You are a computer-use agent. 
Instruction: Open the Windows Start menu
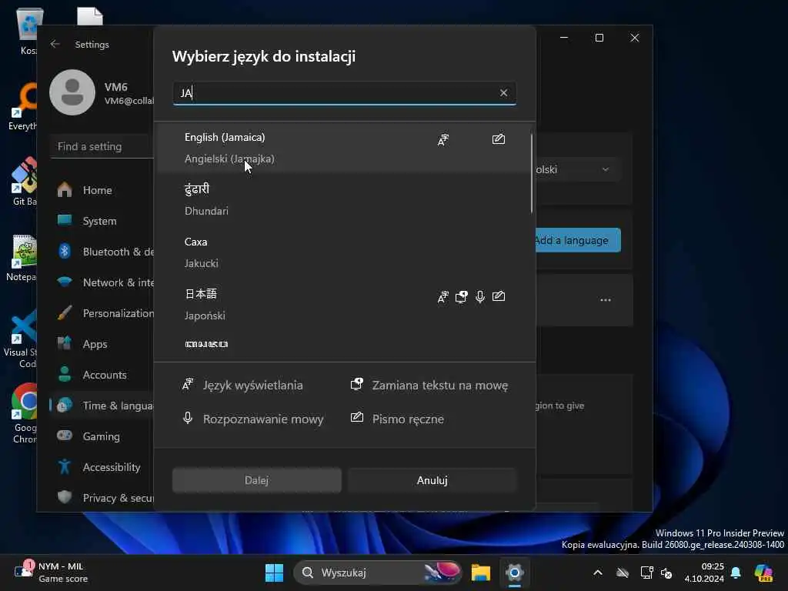(275, 573)
